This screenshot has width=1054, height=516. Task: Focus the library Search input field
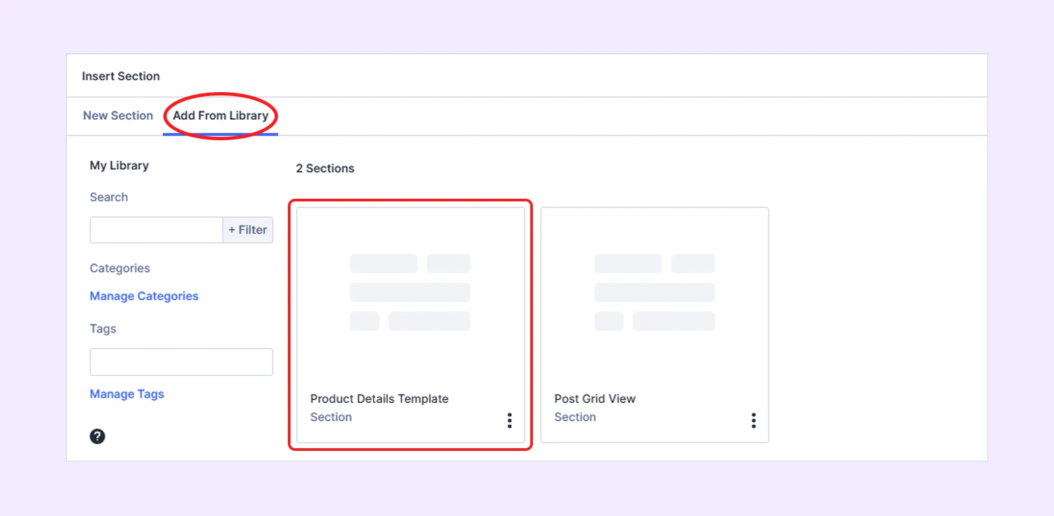tap(157, 230)
